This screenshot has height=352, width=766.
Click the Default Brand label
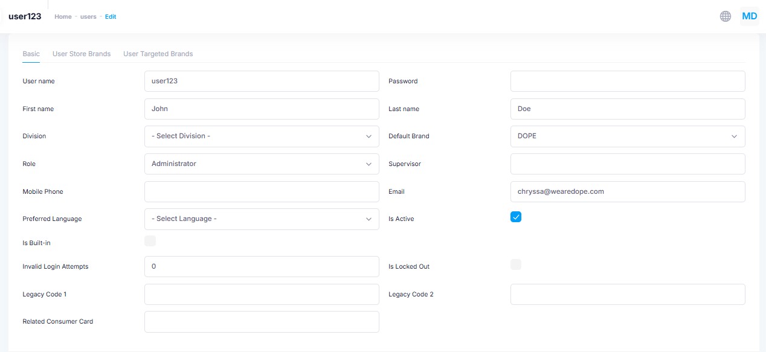click(409, 136)
